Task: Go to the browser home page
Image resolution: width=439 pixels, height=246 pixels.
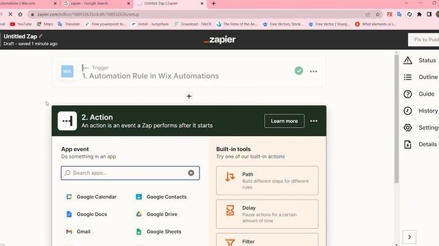Action: tap(20, 14)
